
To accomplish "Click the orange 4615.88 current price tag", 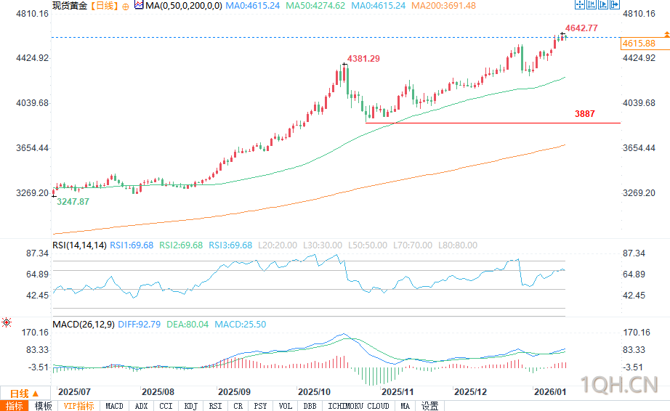I will tap(639, 44).
